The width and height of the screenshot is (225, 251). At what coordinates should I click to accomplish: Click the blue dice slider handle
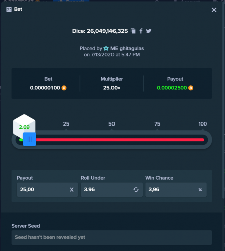click(x=29, y=139)
